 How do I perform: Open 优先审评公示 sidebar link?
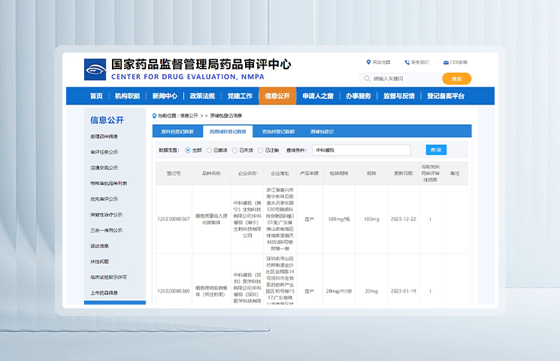click(x=104, y=199)
